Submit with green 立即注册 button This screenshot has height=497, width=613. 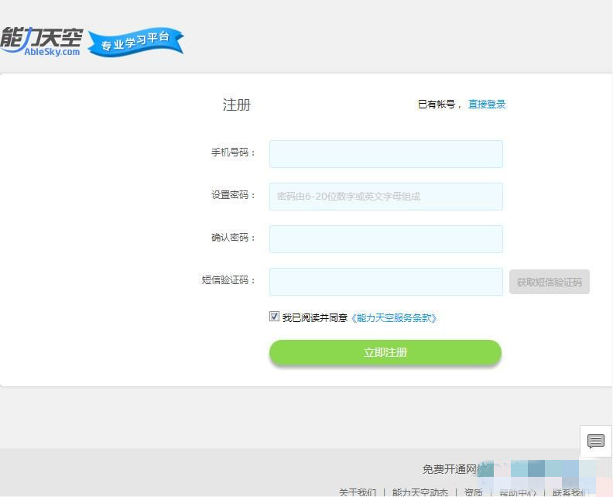click(385, 353)
